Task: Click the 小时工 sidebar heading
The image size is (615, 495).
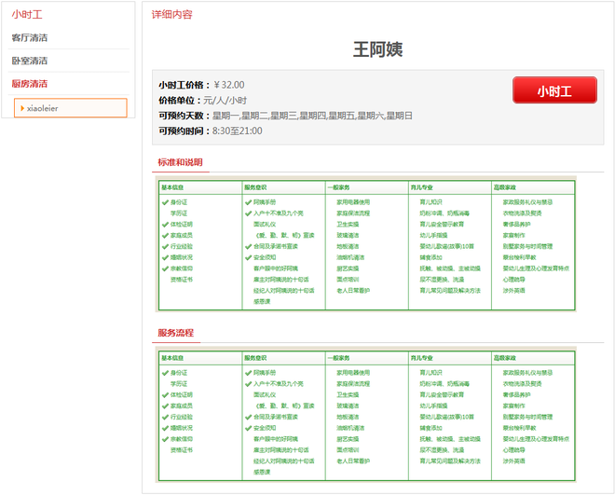Action: [27, 15]
